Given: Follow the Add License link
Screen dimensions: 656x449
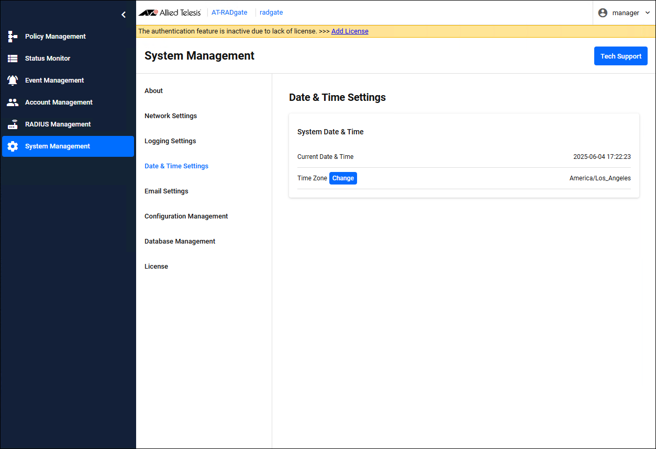Looking at the screenshot, I should pos(350,31).
